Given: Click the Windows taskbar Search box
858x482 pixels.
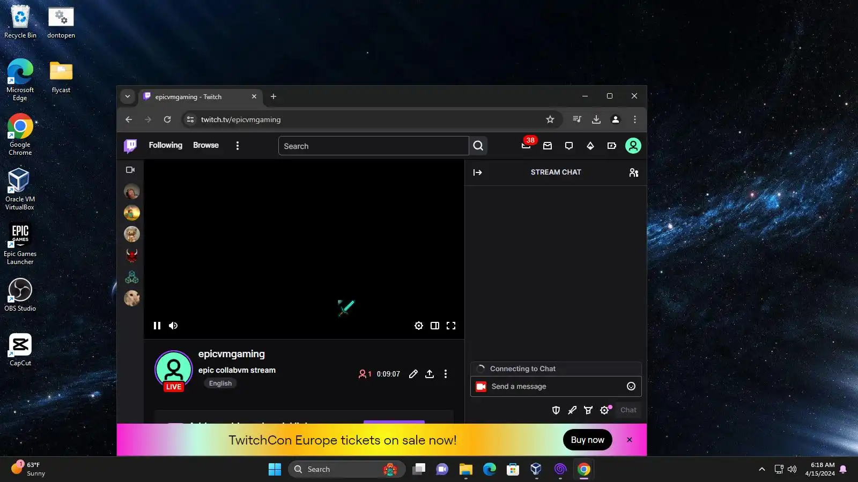Looking at the screenshot, I should click(346, 470).
